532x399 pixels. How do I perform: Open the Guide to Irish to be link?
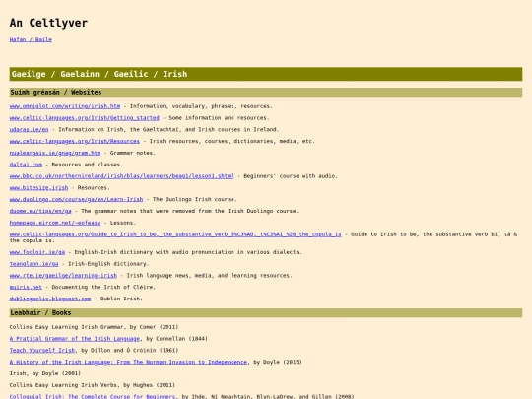tap(175, 234)
